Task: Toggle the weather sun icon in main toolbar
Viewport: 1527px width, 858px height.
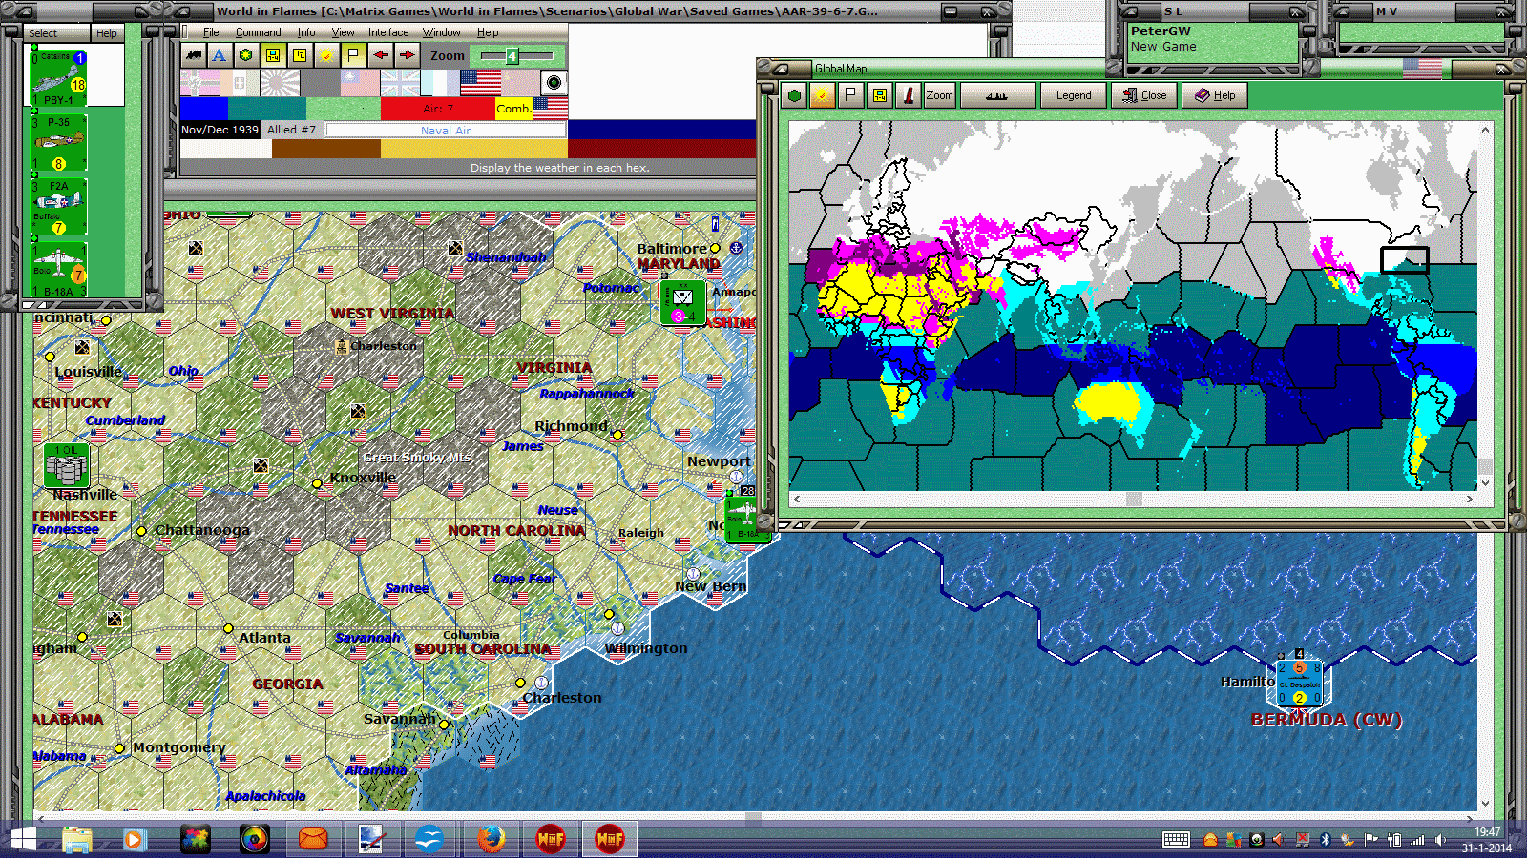Action: pos(326,55)
